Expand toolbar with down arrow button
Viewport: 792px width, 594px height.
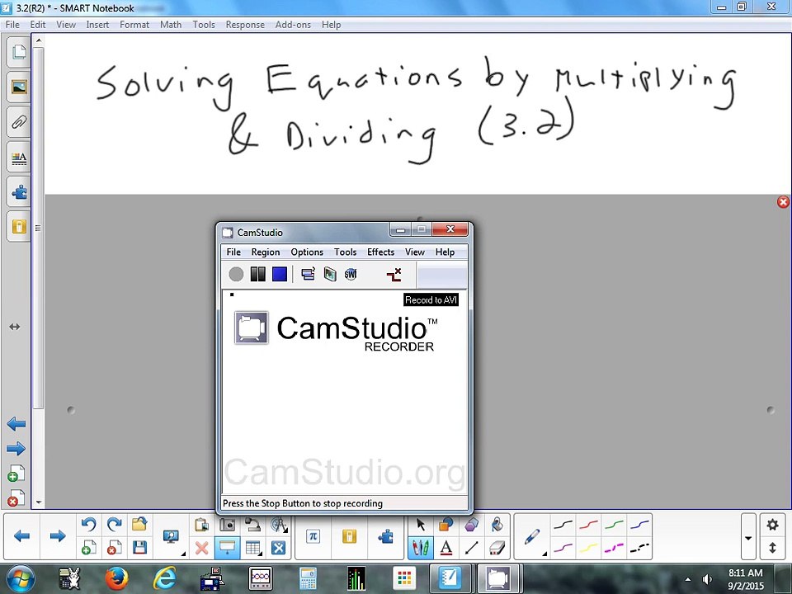click(748, 537)
